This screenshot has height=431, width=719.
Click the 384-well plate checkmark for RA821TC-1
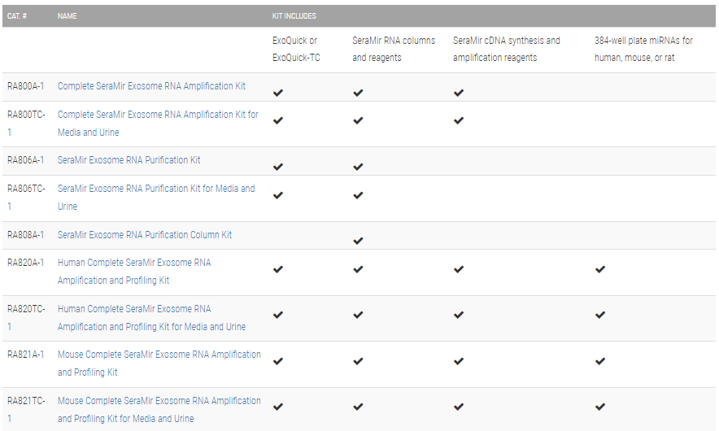[600, 407]
